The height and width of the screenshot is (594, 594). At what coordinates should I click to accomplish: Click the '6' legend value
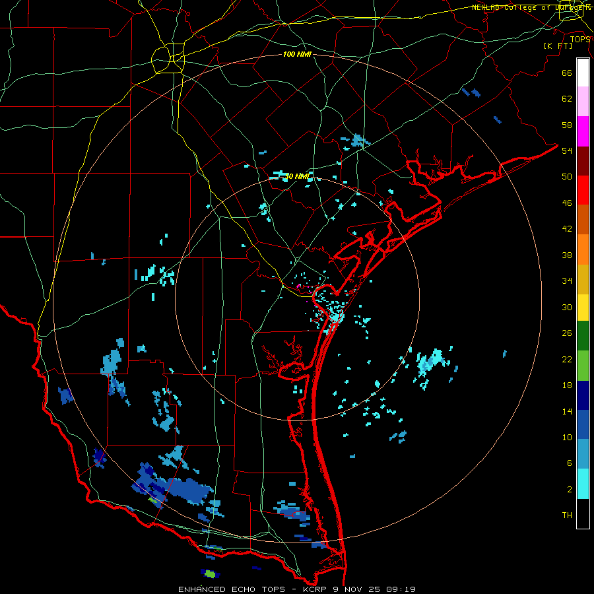point(570,463)
